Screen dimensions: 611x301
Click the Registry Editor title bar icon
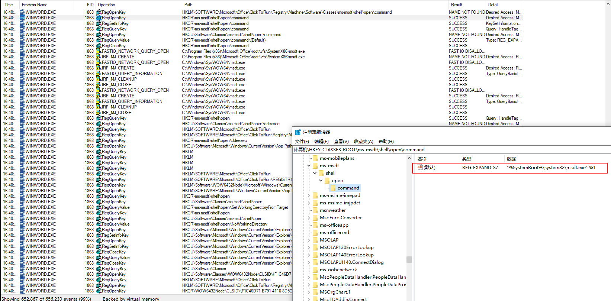[x=298, y=132]
